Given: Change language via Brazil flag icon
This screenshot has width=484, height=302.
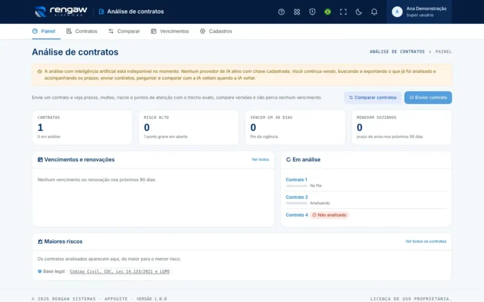Looking at the screenshot, I should coord(328,12).
